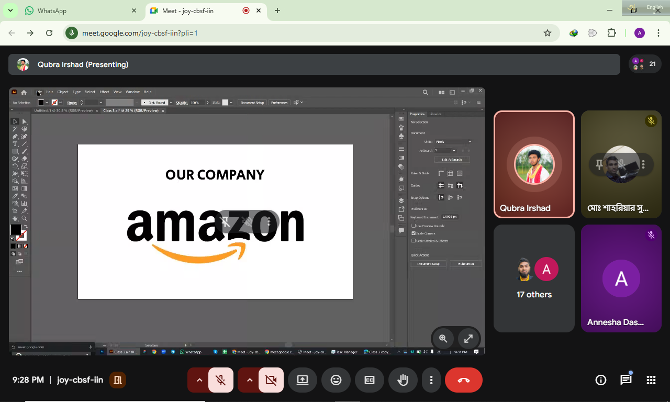Viewport: 670px width, 402px height.
Task: Switch to the WhatsApp browser tab
Action: click(81, 10)
